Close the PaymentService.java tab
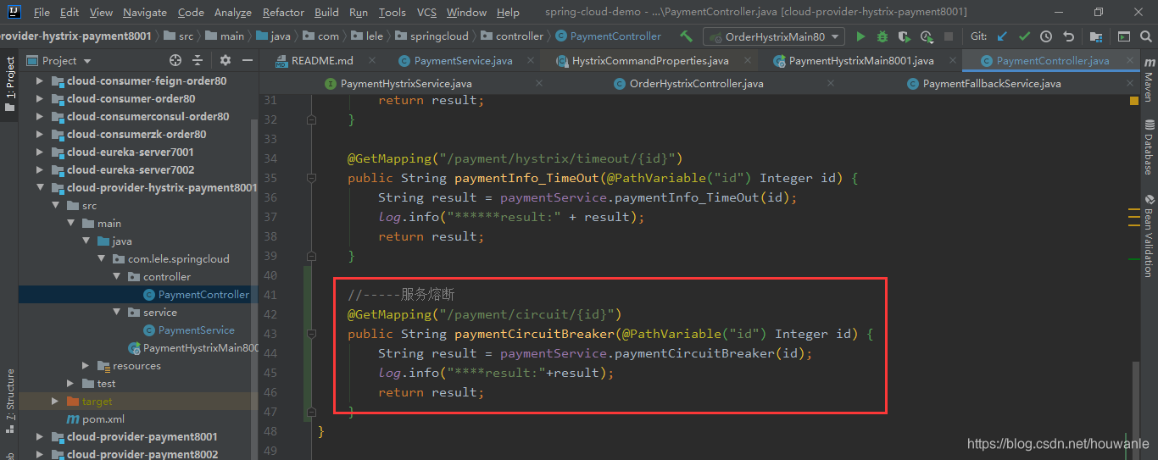 [531, 61]
